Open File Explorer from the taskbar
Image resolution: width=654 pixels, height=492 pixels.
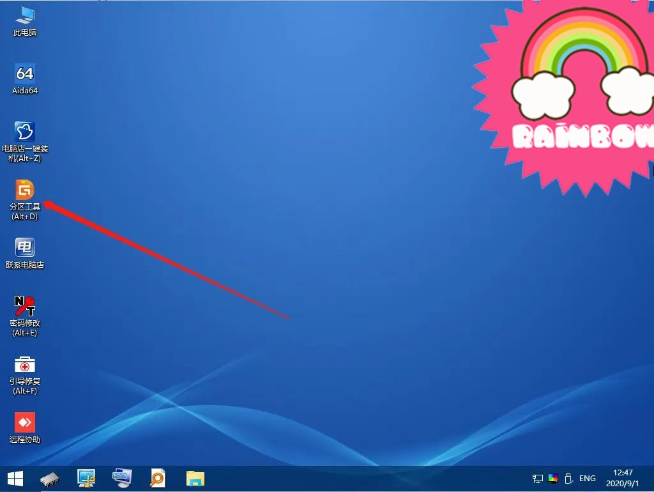tap(195, 478)
